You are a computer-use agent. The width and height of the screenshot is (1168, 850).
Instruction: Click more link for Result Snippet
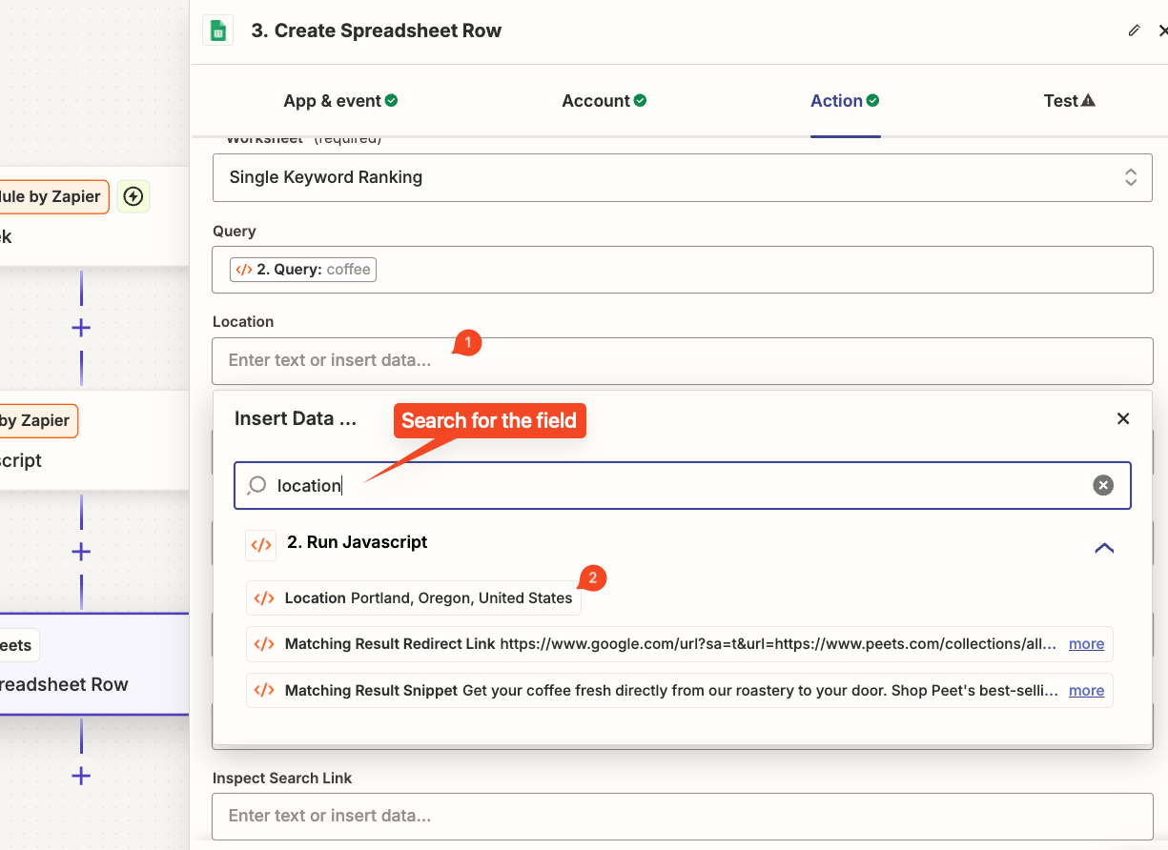pos(1086,691)
